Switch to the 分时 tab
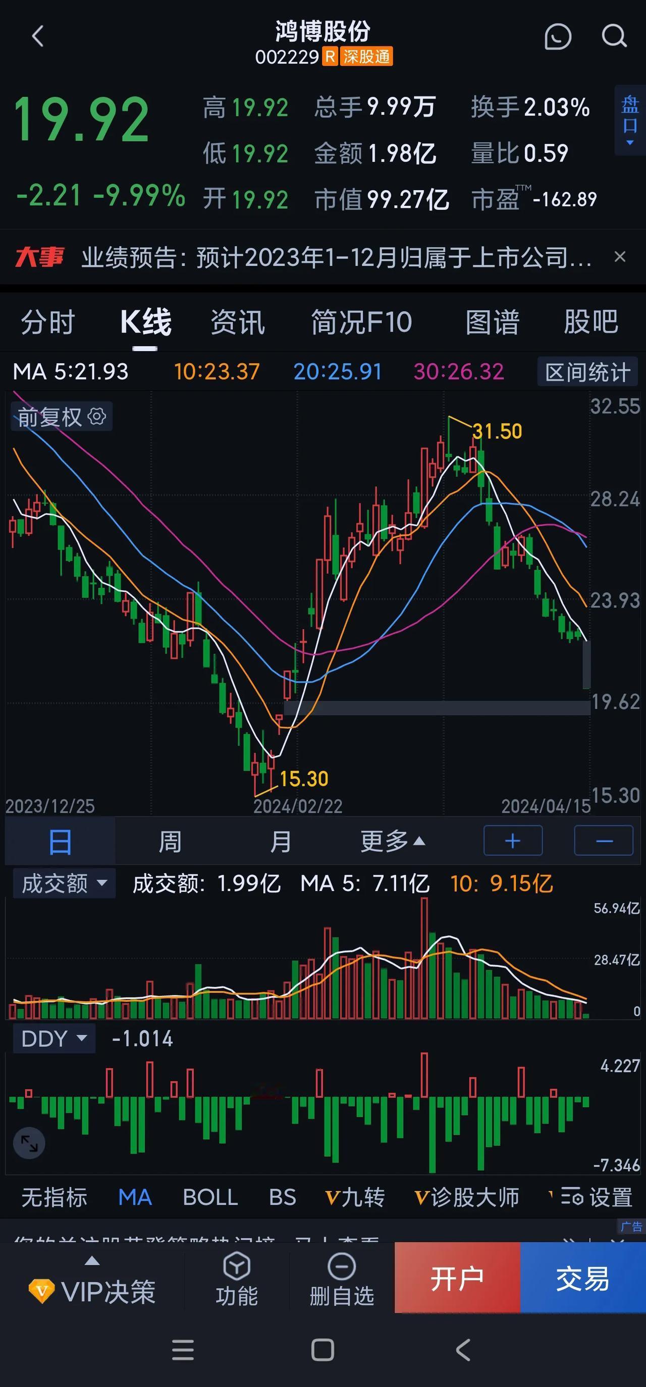This screenshot has width=646, height=1387. pos(47,322)
